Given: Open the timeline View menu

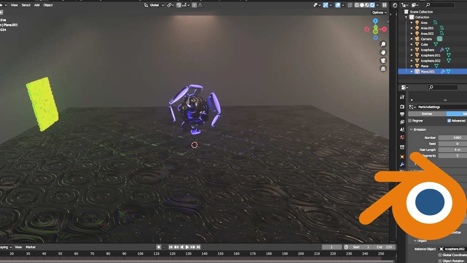Looking at the screenshot, I should (18, 247).
